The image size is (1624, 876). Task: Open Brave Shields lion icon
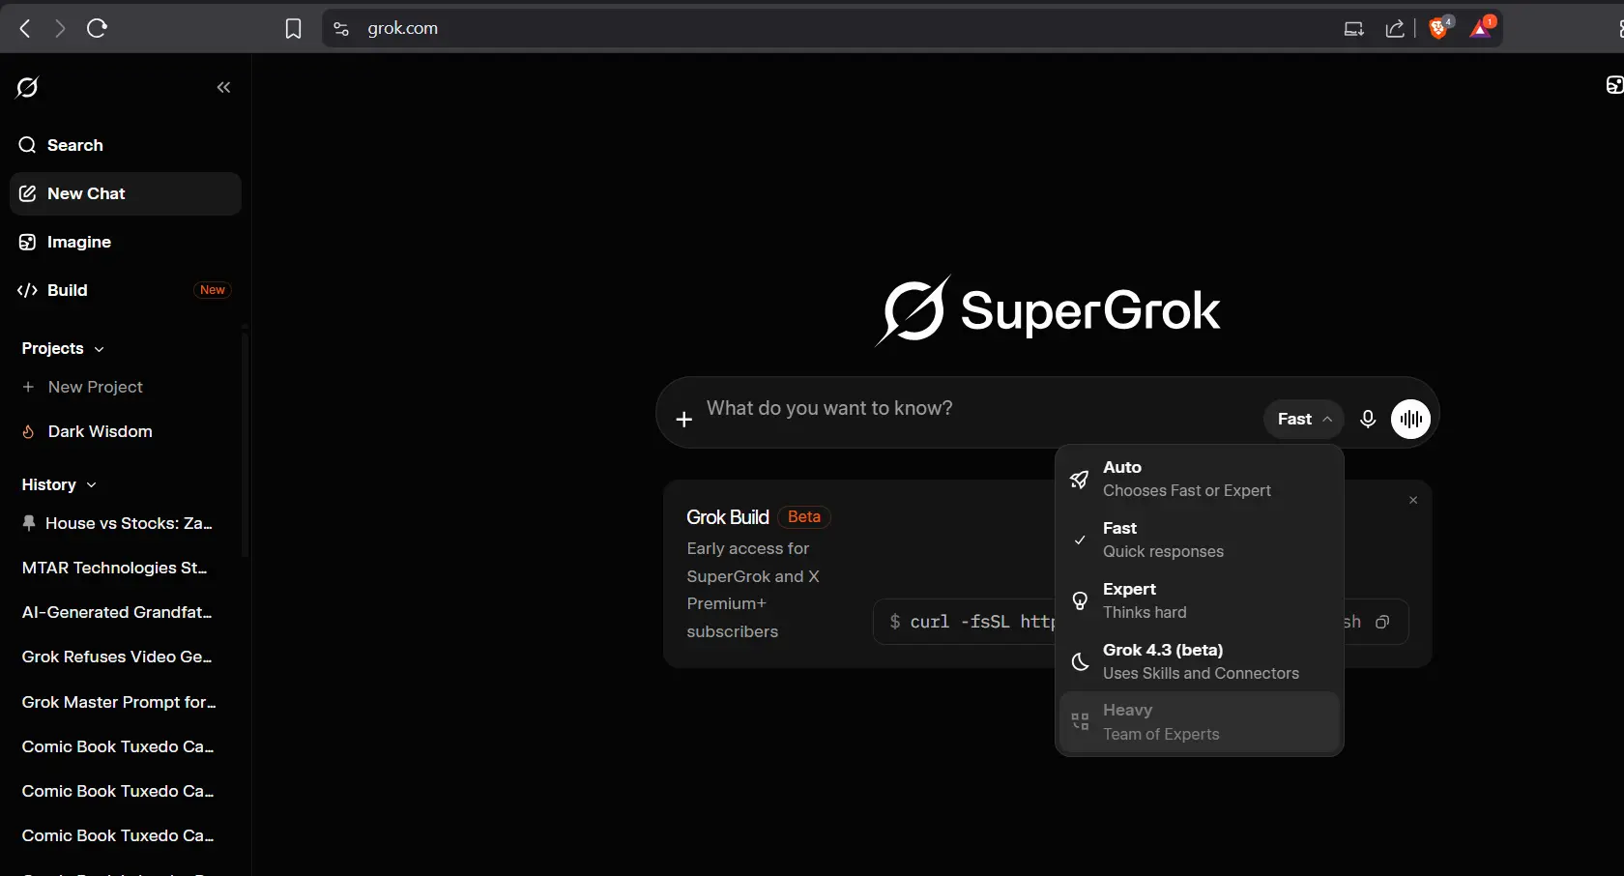tap(1439, 28)
